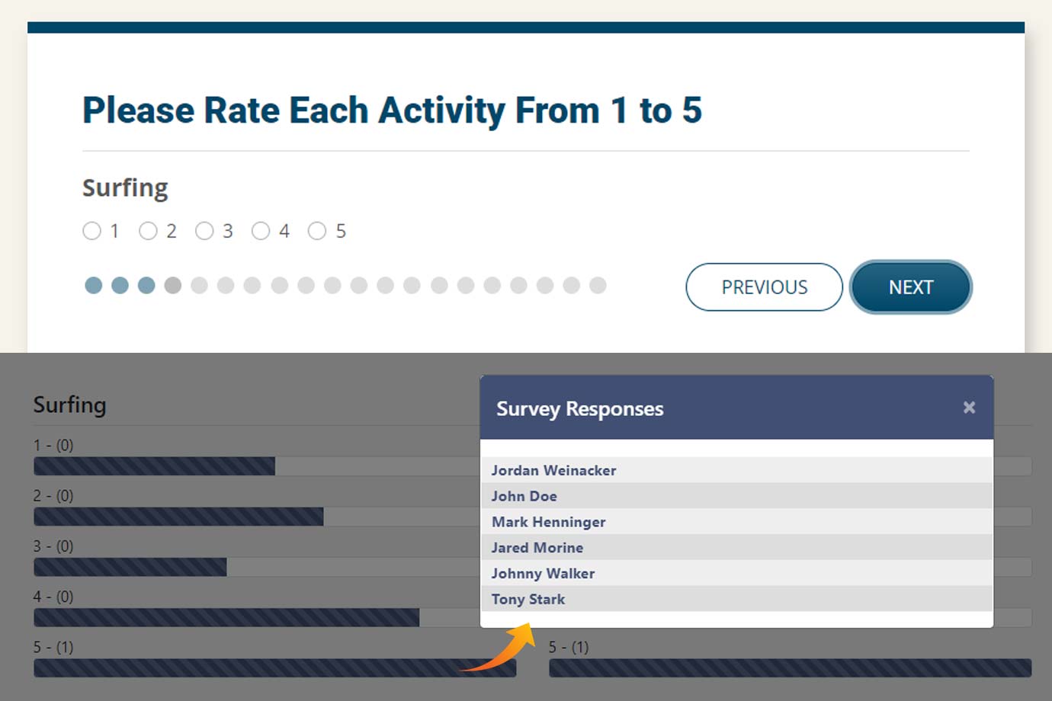
Task: Click the second progress step dot
Action: [120, 286]
